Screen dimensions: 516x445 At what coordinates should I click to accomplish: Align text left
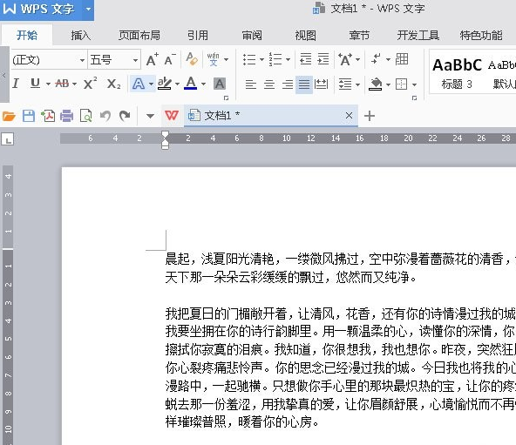point(251,84)
